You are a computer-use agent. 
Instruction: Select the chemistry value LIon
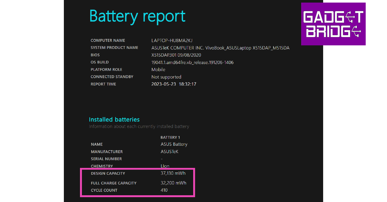(x=165, y=166)
